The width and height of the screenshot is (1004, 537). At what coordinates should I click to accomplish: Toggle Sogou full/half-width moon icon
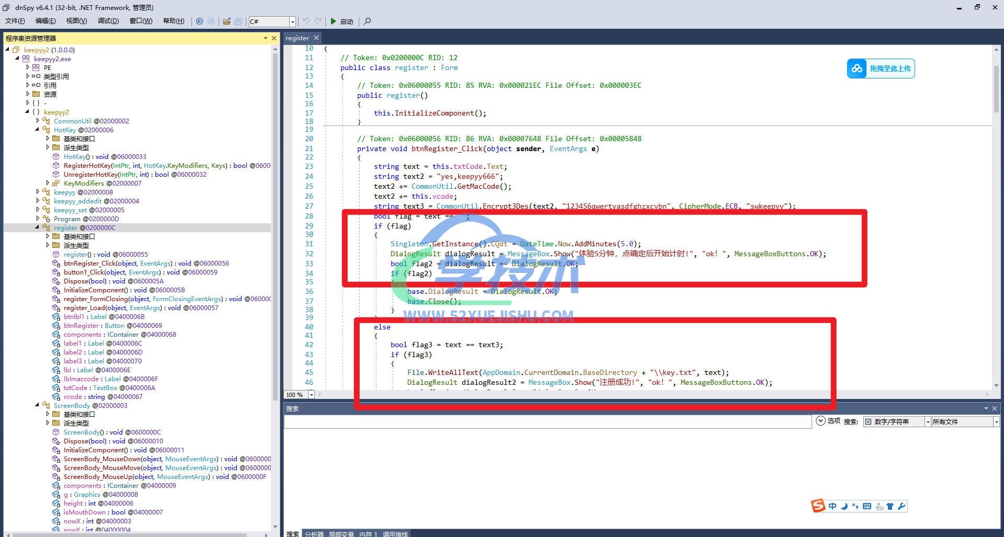point(844,506)
